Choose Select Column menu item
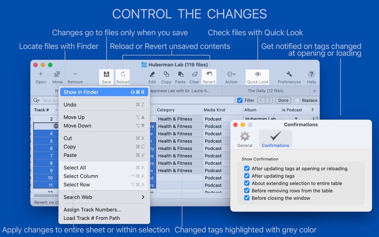The width and height of the screenshot is (379, 237). point(104,176)
